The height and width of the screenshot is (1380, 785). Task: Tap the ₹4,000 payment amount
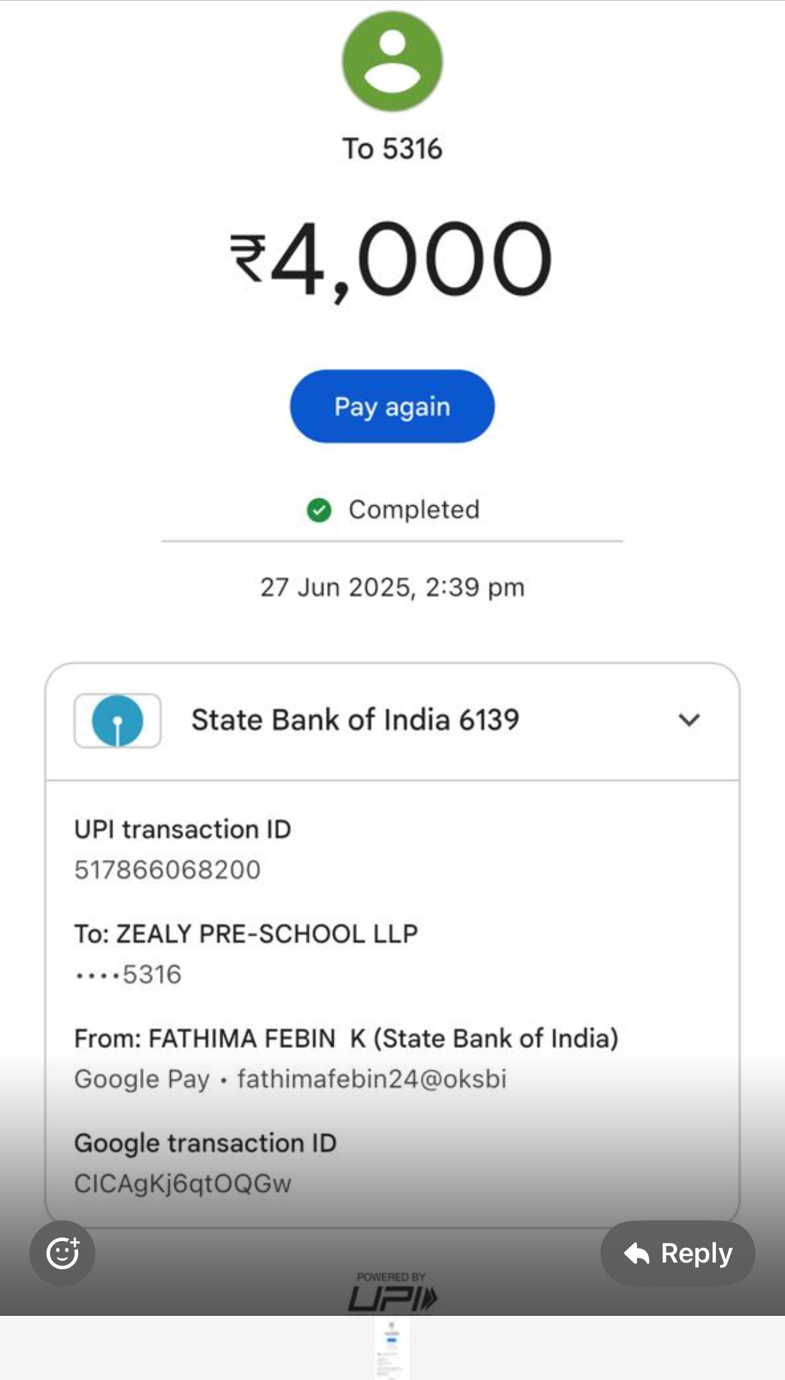point(392,259)
